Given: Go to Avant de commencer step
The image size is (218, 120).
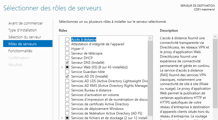Looking at the screenshot, I should [25, 23].
